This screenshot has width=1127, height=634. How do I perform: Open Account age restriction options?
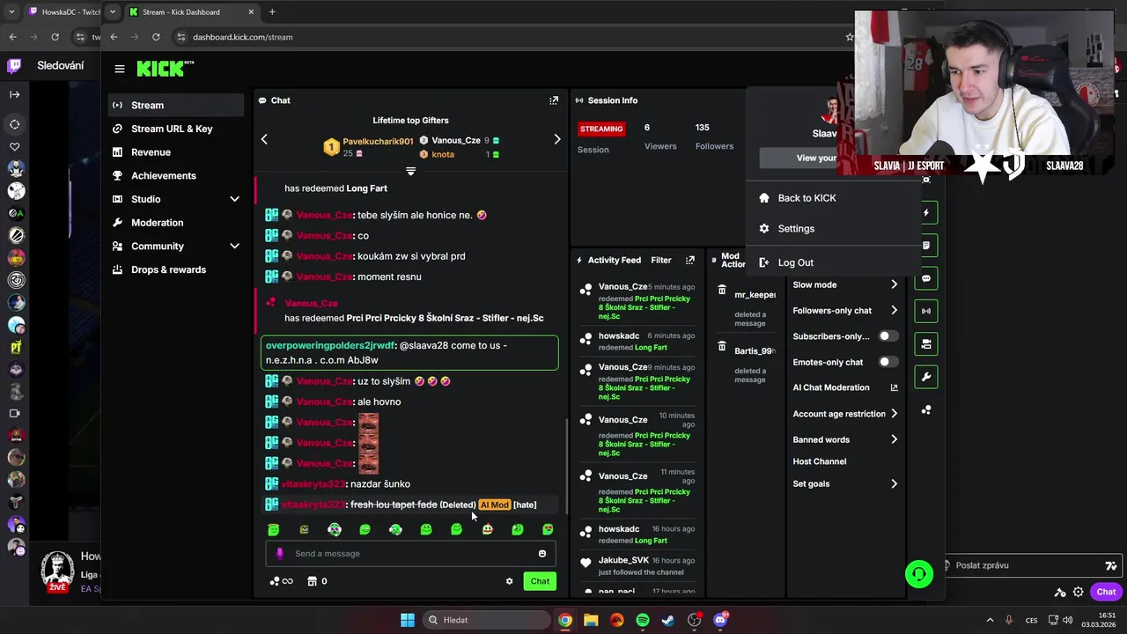point(845,414)
